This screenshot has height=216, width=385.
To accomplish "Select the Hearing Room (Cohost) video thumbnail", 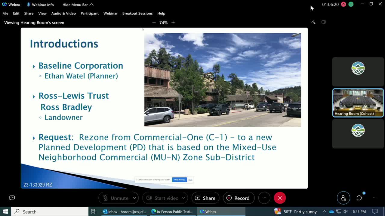I will [x=358, y=102].
